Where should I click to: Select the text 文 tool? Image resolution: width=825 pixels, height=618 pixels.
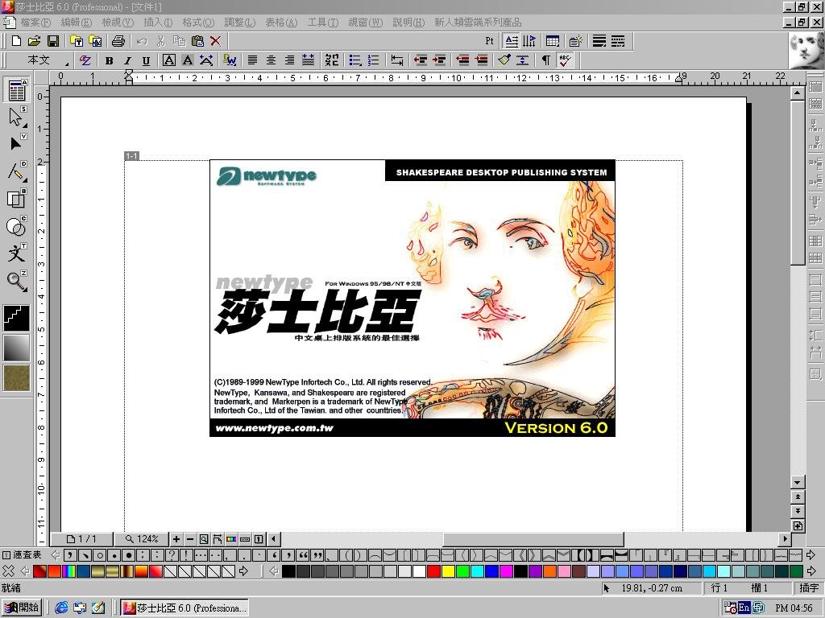[16, 253]
